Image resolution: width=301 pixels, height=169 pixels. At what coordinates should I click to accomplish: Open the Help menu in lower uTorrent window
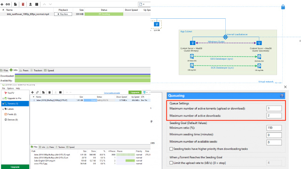pos(18,88)
